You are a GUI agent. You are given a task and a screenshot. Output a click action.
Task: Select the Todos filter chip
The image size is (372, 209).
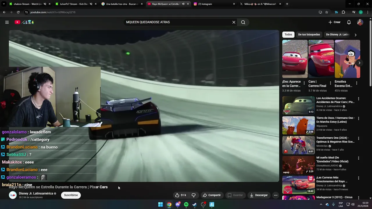coord(288,35)
